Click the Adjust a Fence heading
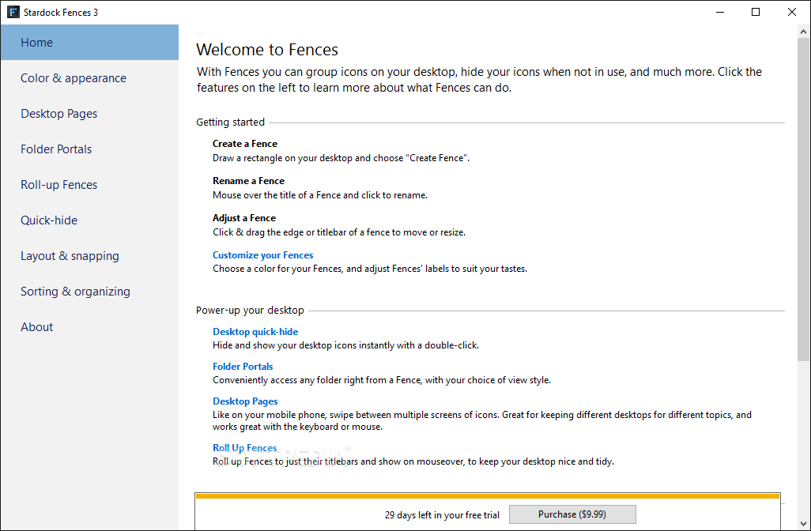 point(244,218)
